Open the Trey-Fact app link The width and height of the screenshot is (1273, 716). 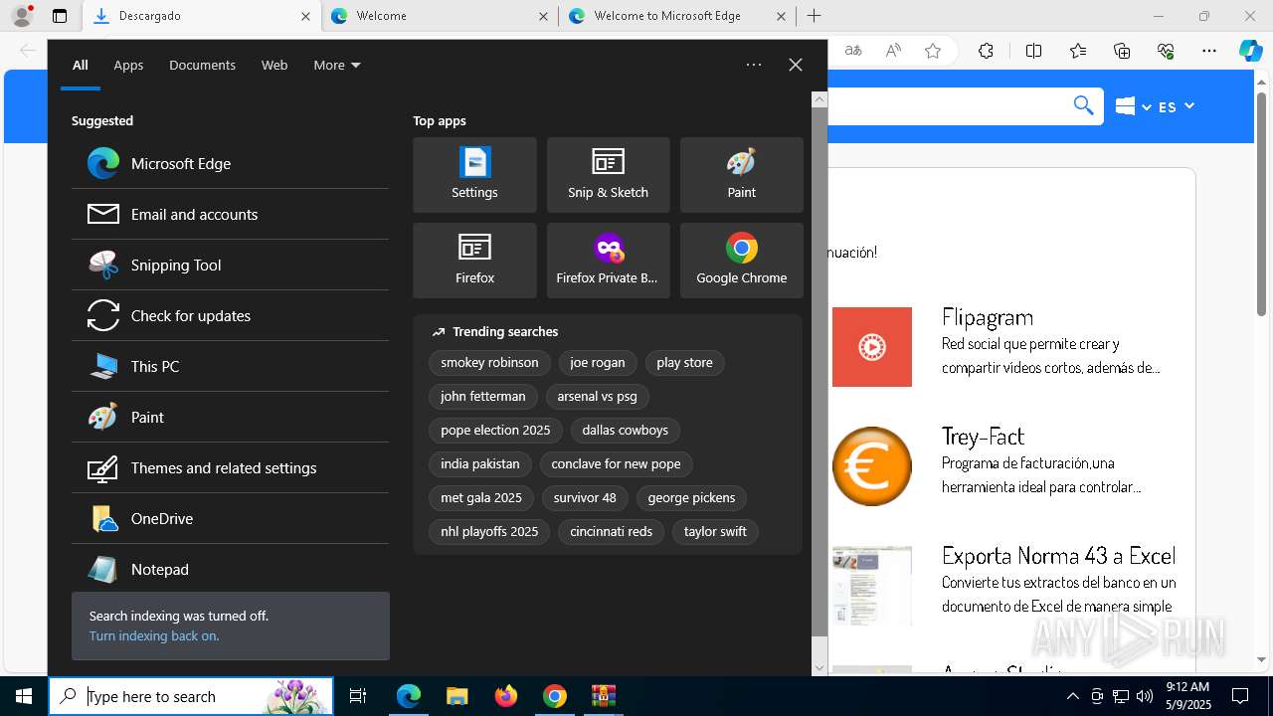[x=983, y=437]
